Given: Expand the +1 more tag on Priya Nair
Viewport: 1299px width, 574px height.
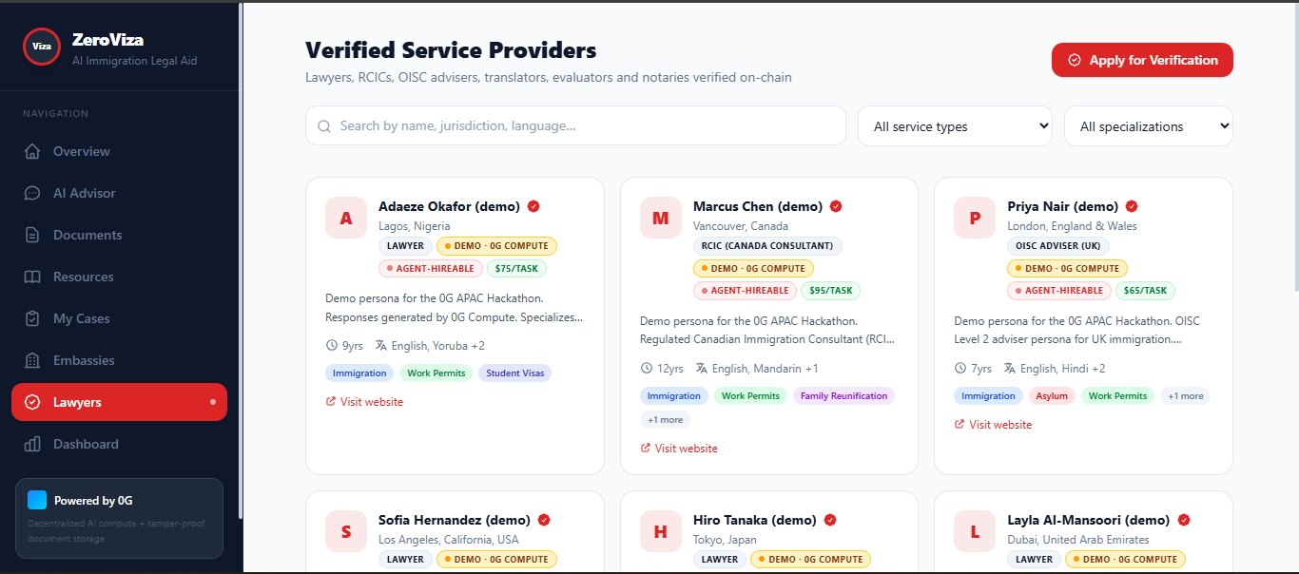Looking at the screenshot, I should (x=1185, y=396).
